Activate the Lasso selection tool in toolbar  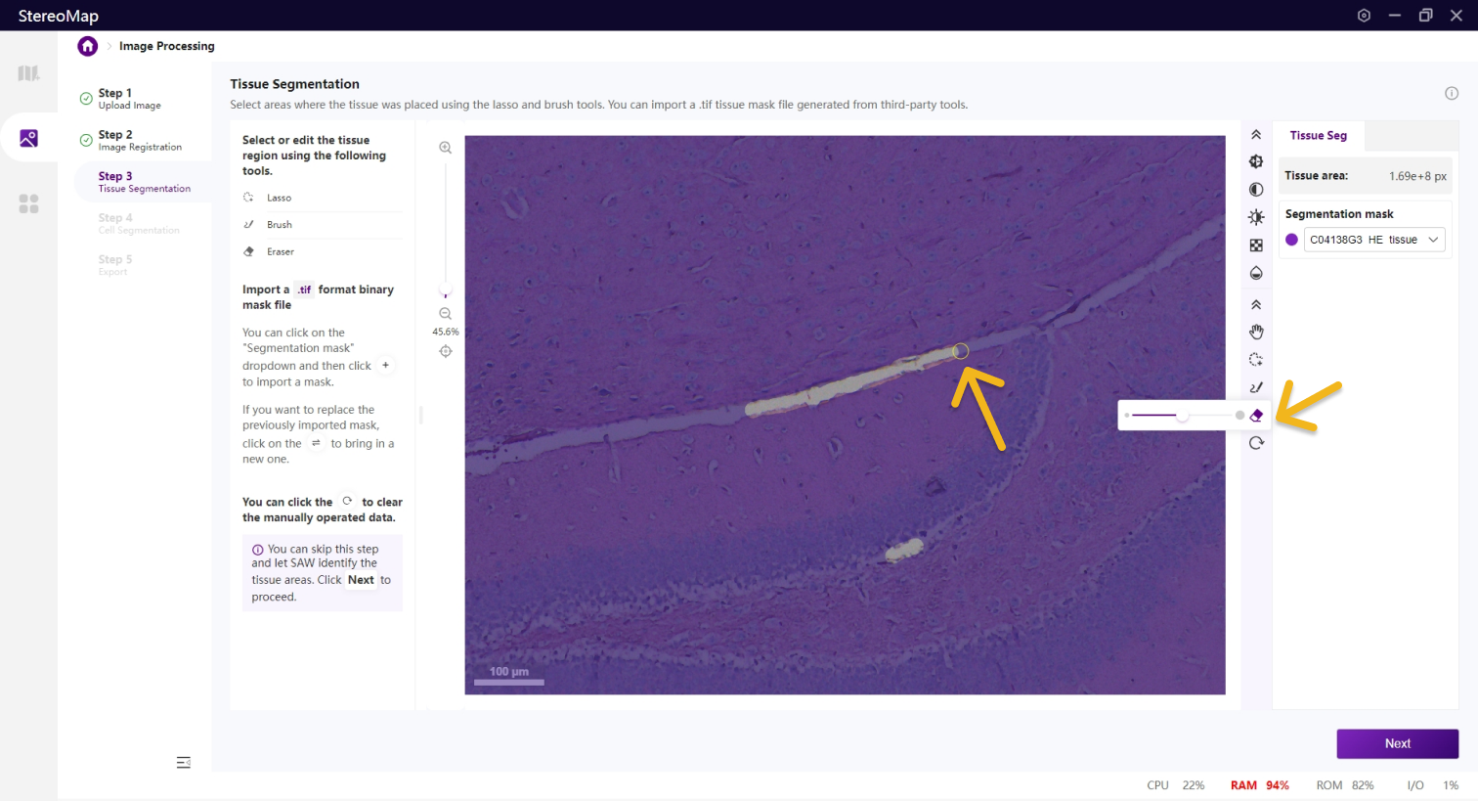click(1256, 360)
